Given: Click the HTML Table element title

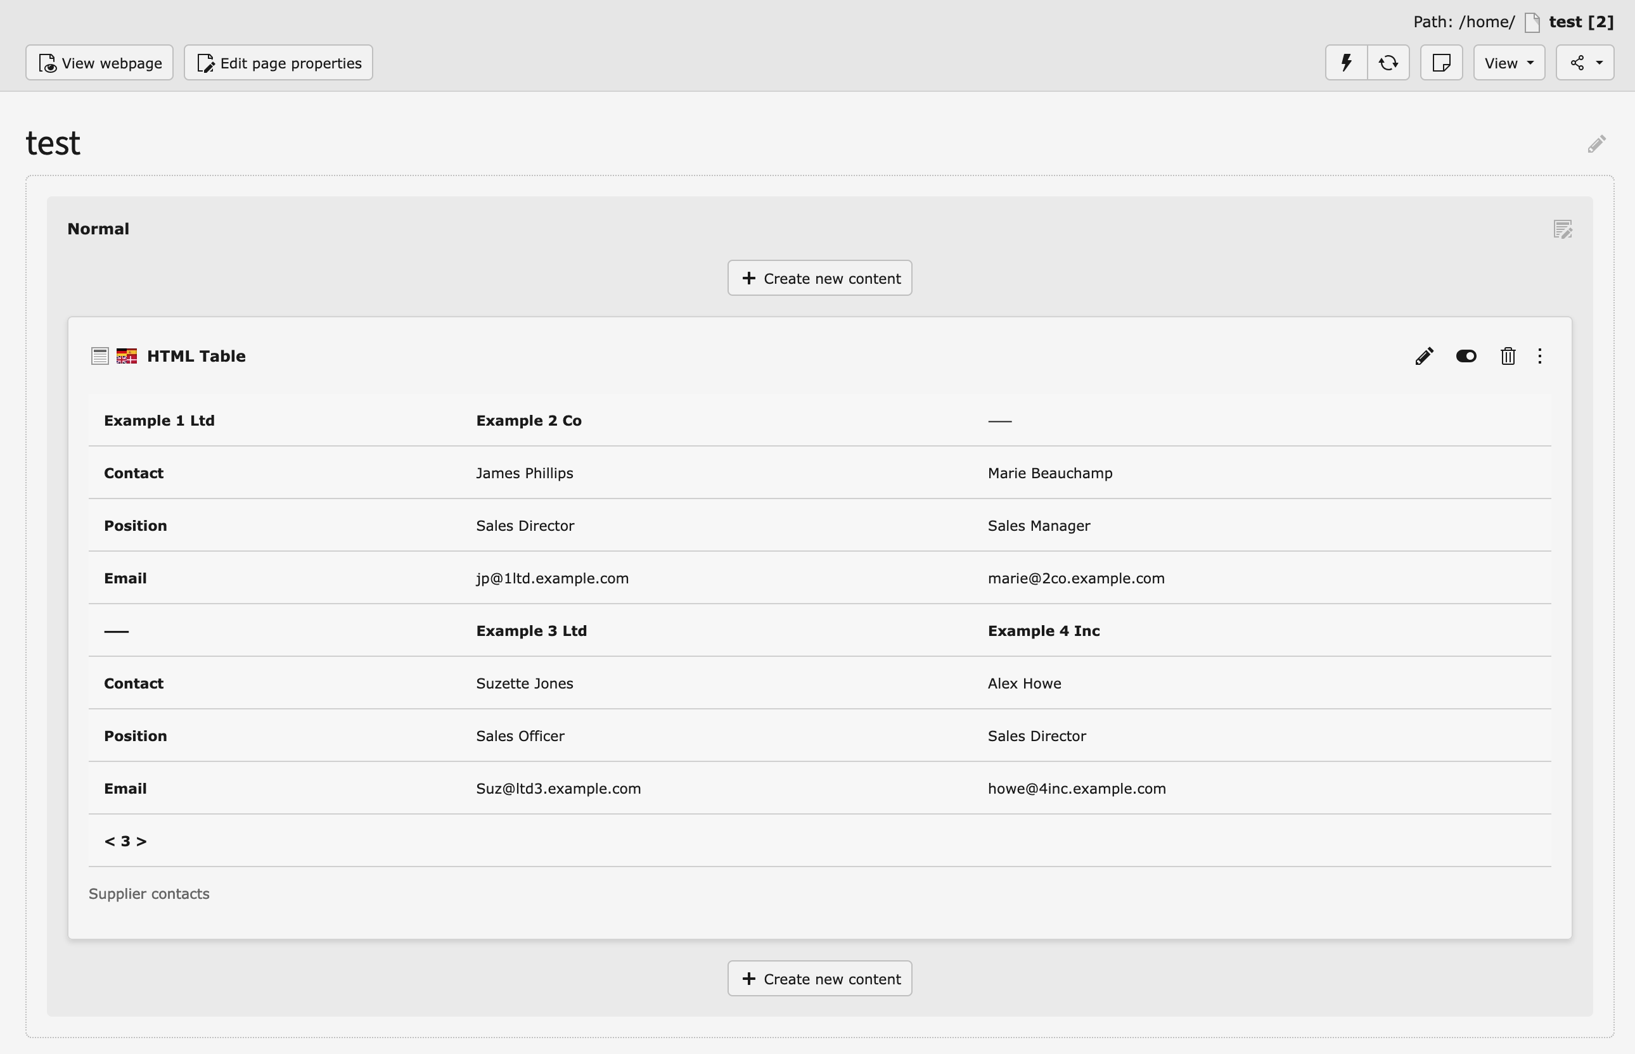Looking at the screenshot, I should click(x=196, y=356).
